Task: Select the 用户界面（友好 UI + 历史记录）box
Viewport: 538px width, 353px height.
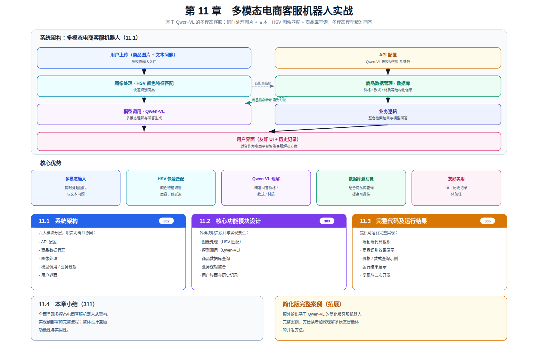Action: coord(269,141)
